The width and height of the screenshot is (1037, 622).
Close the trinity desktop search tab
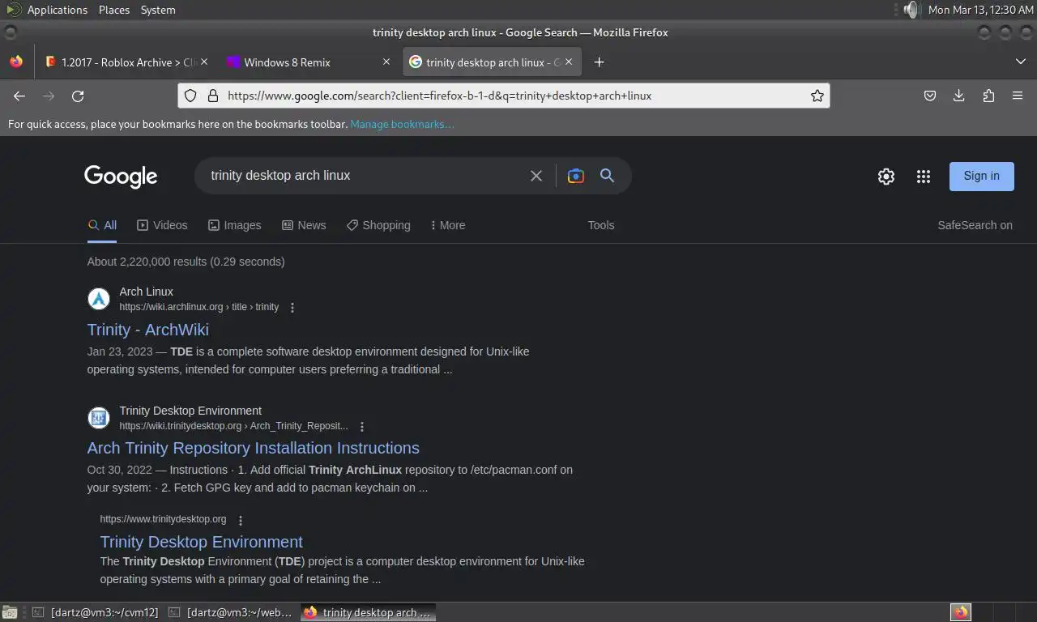click(569, 62)
